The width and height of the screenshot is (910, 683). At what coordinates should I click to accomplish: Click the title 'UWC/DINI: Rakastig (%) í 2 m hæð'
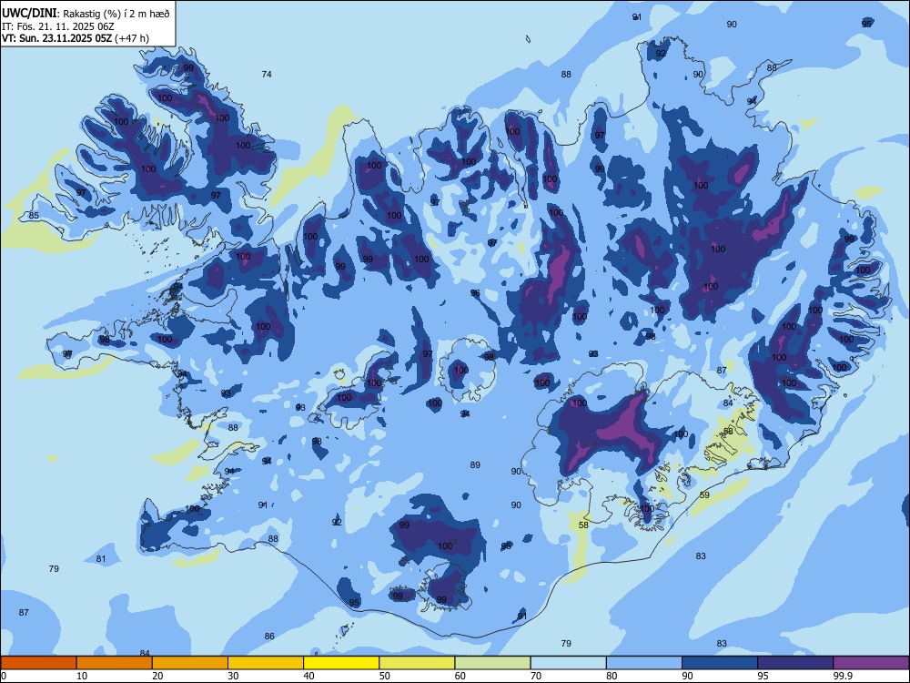pyautogui.click(x=86, y=14)
